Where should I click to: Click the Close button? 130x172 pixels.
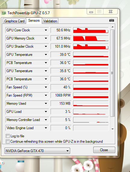(104, 150)
